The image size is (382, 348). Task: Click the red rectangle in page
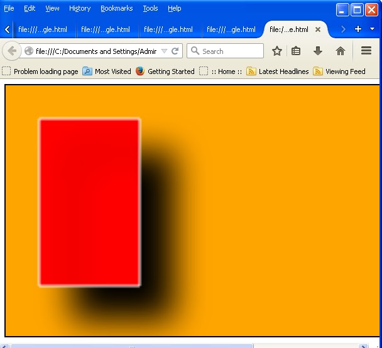pos(90,203)
